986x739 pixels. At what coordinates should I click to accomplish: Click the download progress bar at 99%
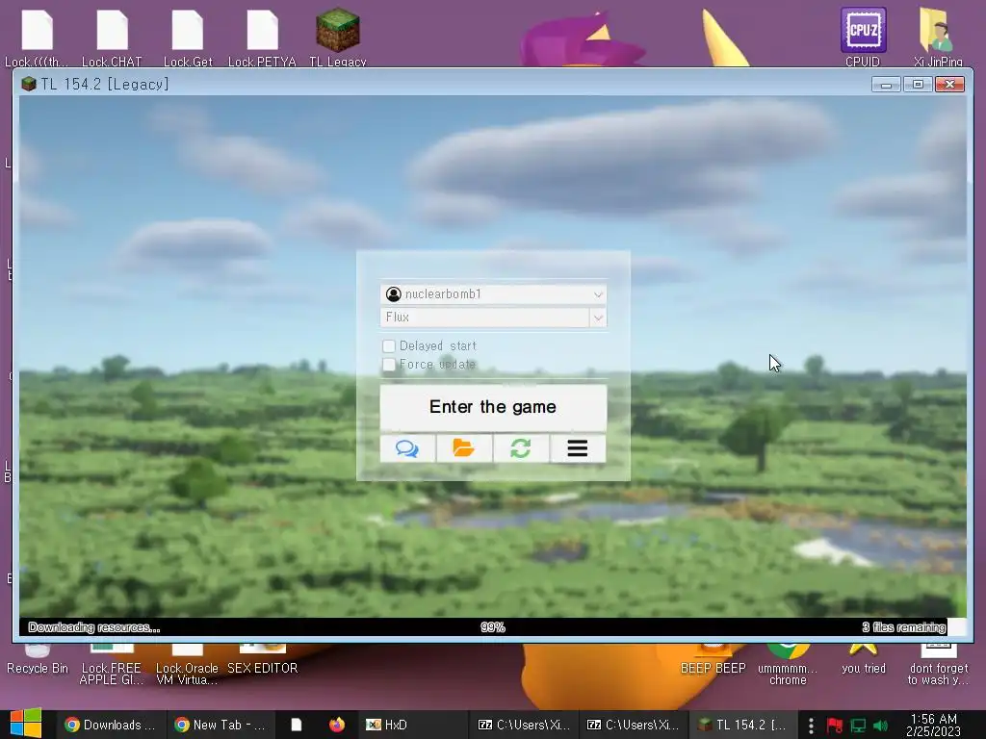coord(492,627)
